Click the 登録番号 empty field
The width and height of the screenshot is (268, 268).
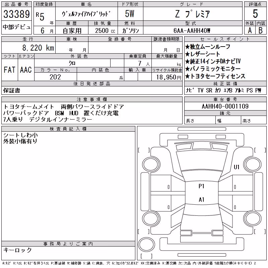120,48
